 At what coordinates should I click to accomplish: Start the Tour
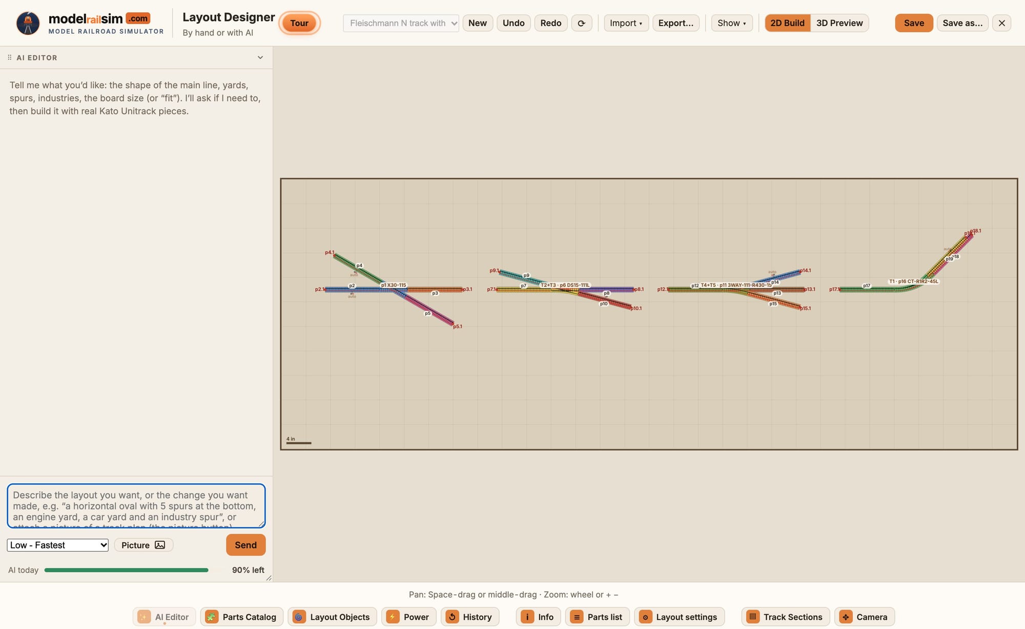(x=299, y=23)
